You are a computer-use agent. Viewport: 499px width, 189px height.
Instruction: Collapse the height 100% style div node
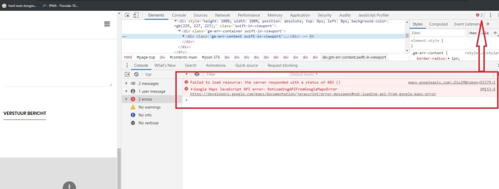tap(175, 21)
